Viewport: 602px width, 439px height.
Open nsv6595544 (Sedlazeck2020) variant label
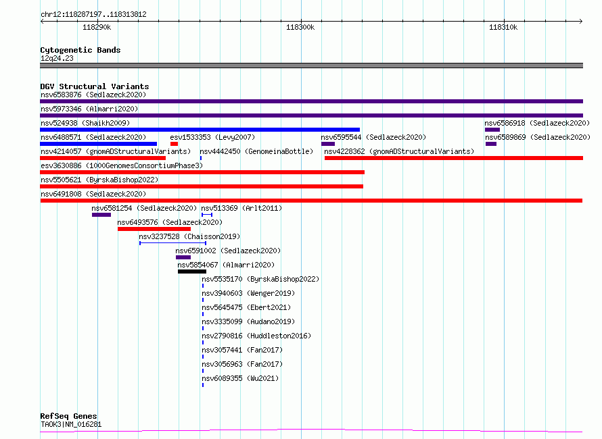373,137
